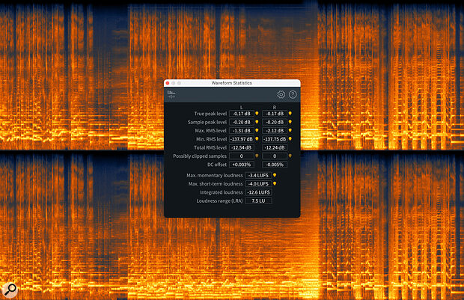Jump to right sample peak level marker

[x=289, y=122]
